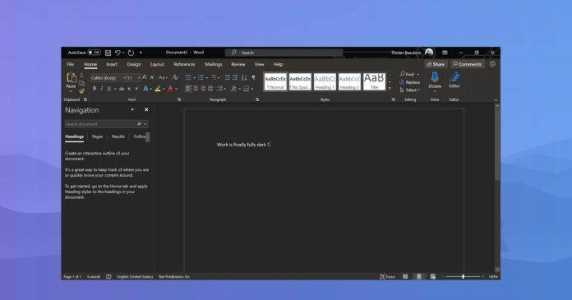Switch to the Insert tab
This screenshot has width=572, height=300.
pyautogui.click(x=112, y=64)
